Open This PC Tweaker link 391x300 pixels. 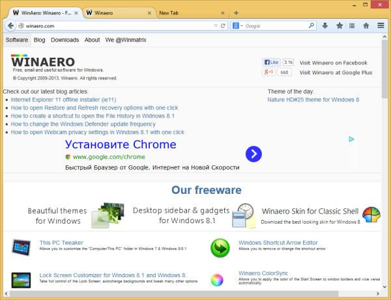[x=61, y=243]
